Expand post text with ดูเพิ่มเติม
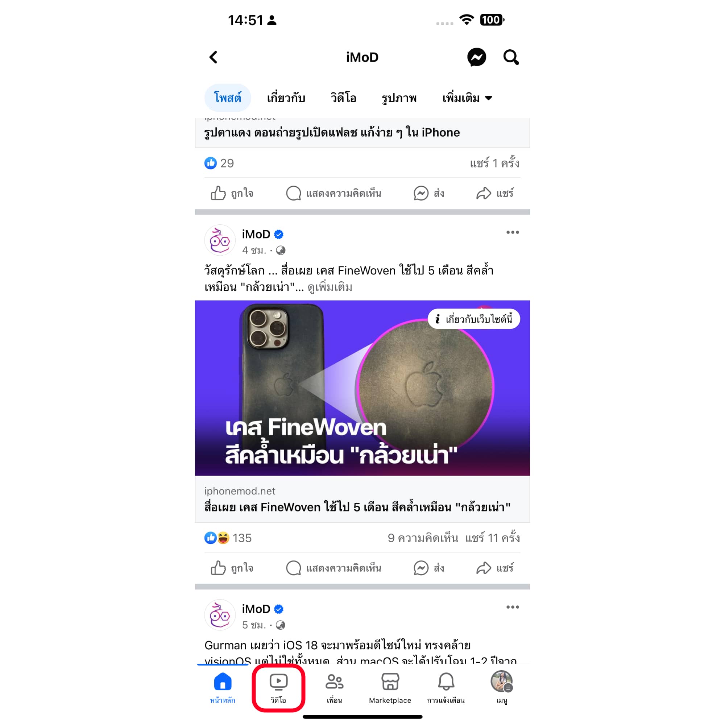This screenshot has height=725, width=725. click(330, 287)
